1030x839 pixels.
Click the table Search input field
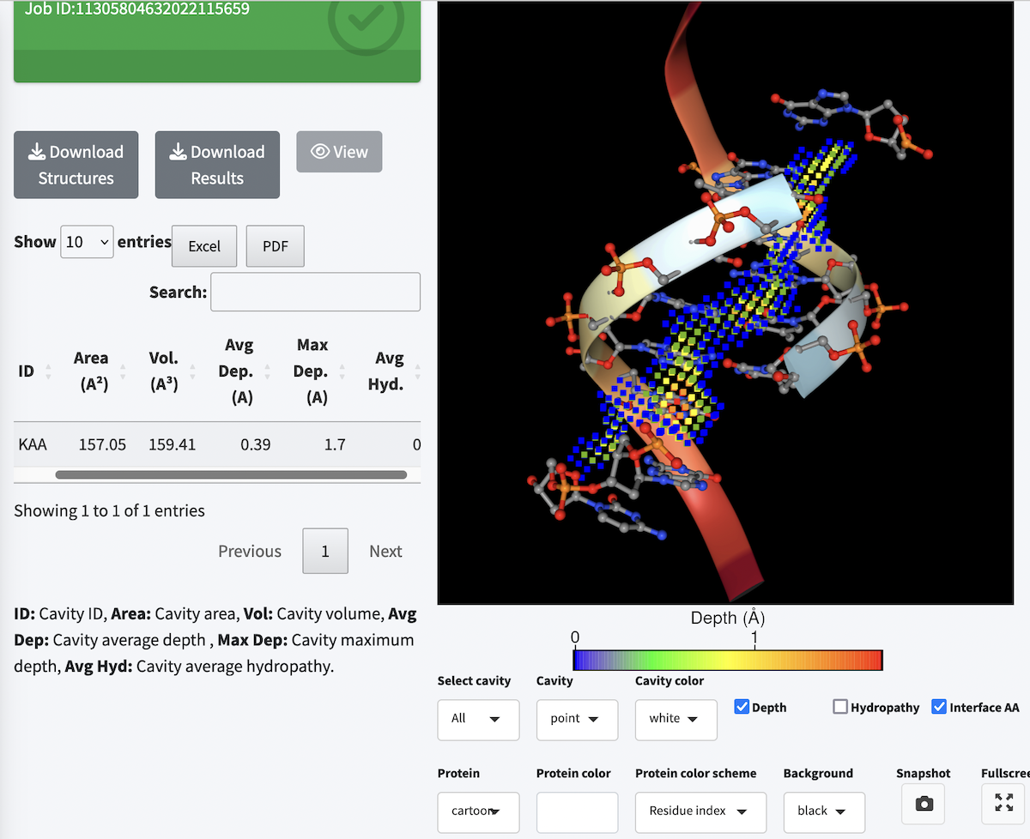(315, 292)
